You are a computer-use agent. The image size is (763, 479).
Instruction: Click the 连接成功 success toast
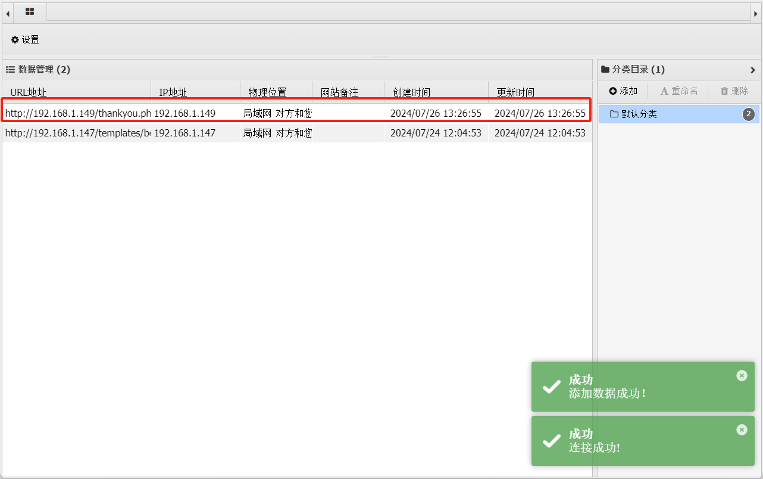point(643,441)
